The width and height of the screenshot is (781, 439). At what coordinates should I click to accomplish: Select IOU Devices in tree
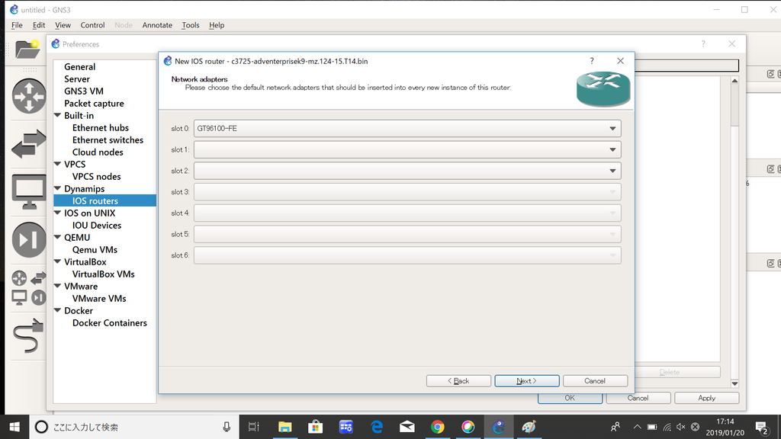click(x=97, y=225)
